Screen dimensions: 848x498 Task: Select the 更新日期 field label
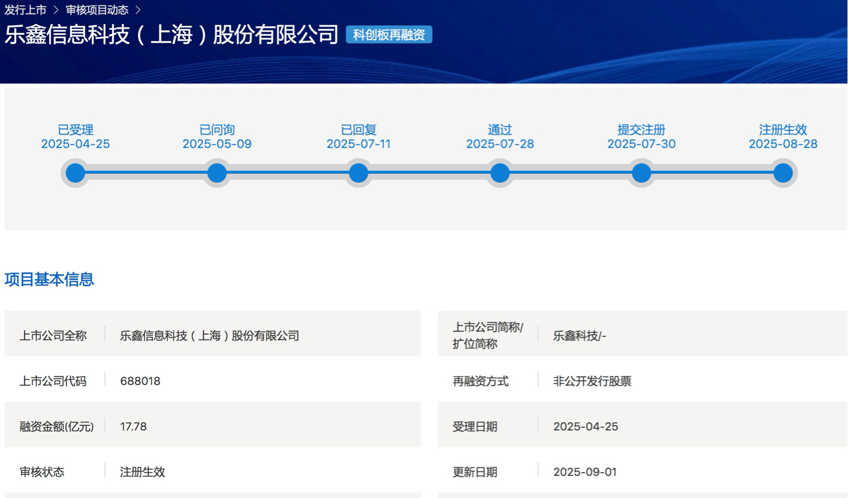pyautogui.click(x=475, y=472)
